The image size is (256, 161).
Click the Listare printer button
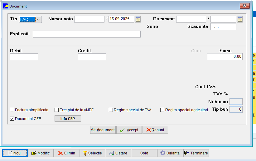(118, 153)
